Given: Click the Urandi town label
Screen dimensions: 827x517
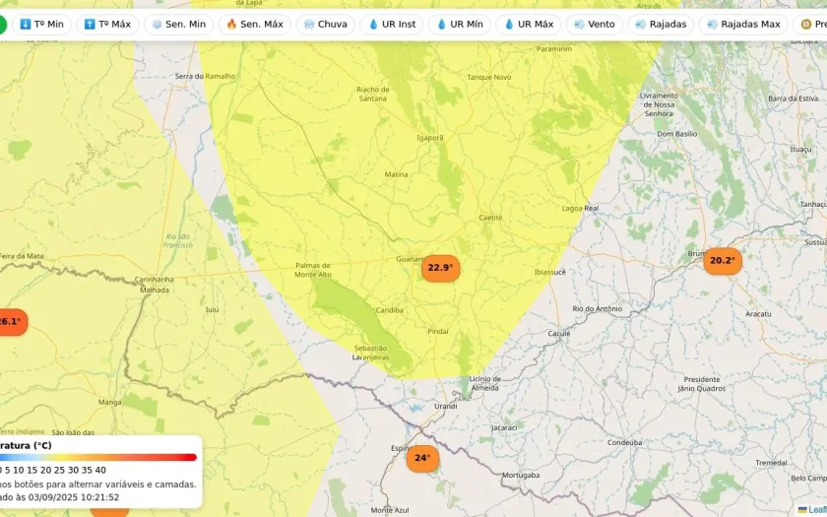Looking at the screenshot, I should point(446,406).
